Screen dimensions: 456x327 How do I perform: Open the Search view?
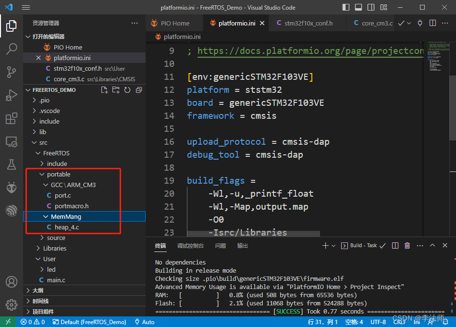click(11, 49)
